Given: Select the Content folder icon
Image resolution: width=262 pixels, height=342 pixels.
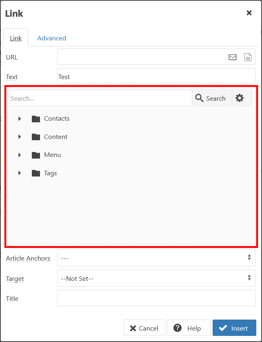Looking at the screenshot, I should point(36,137).
